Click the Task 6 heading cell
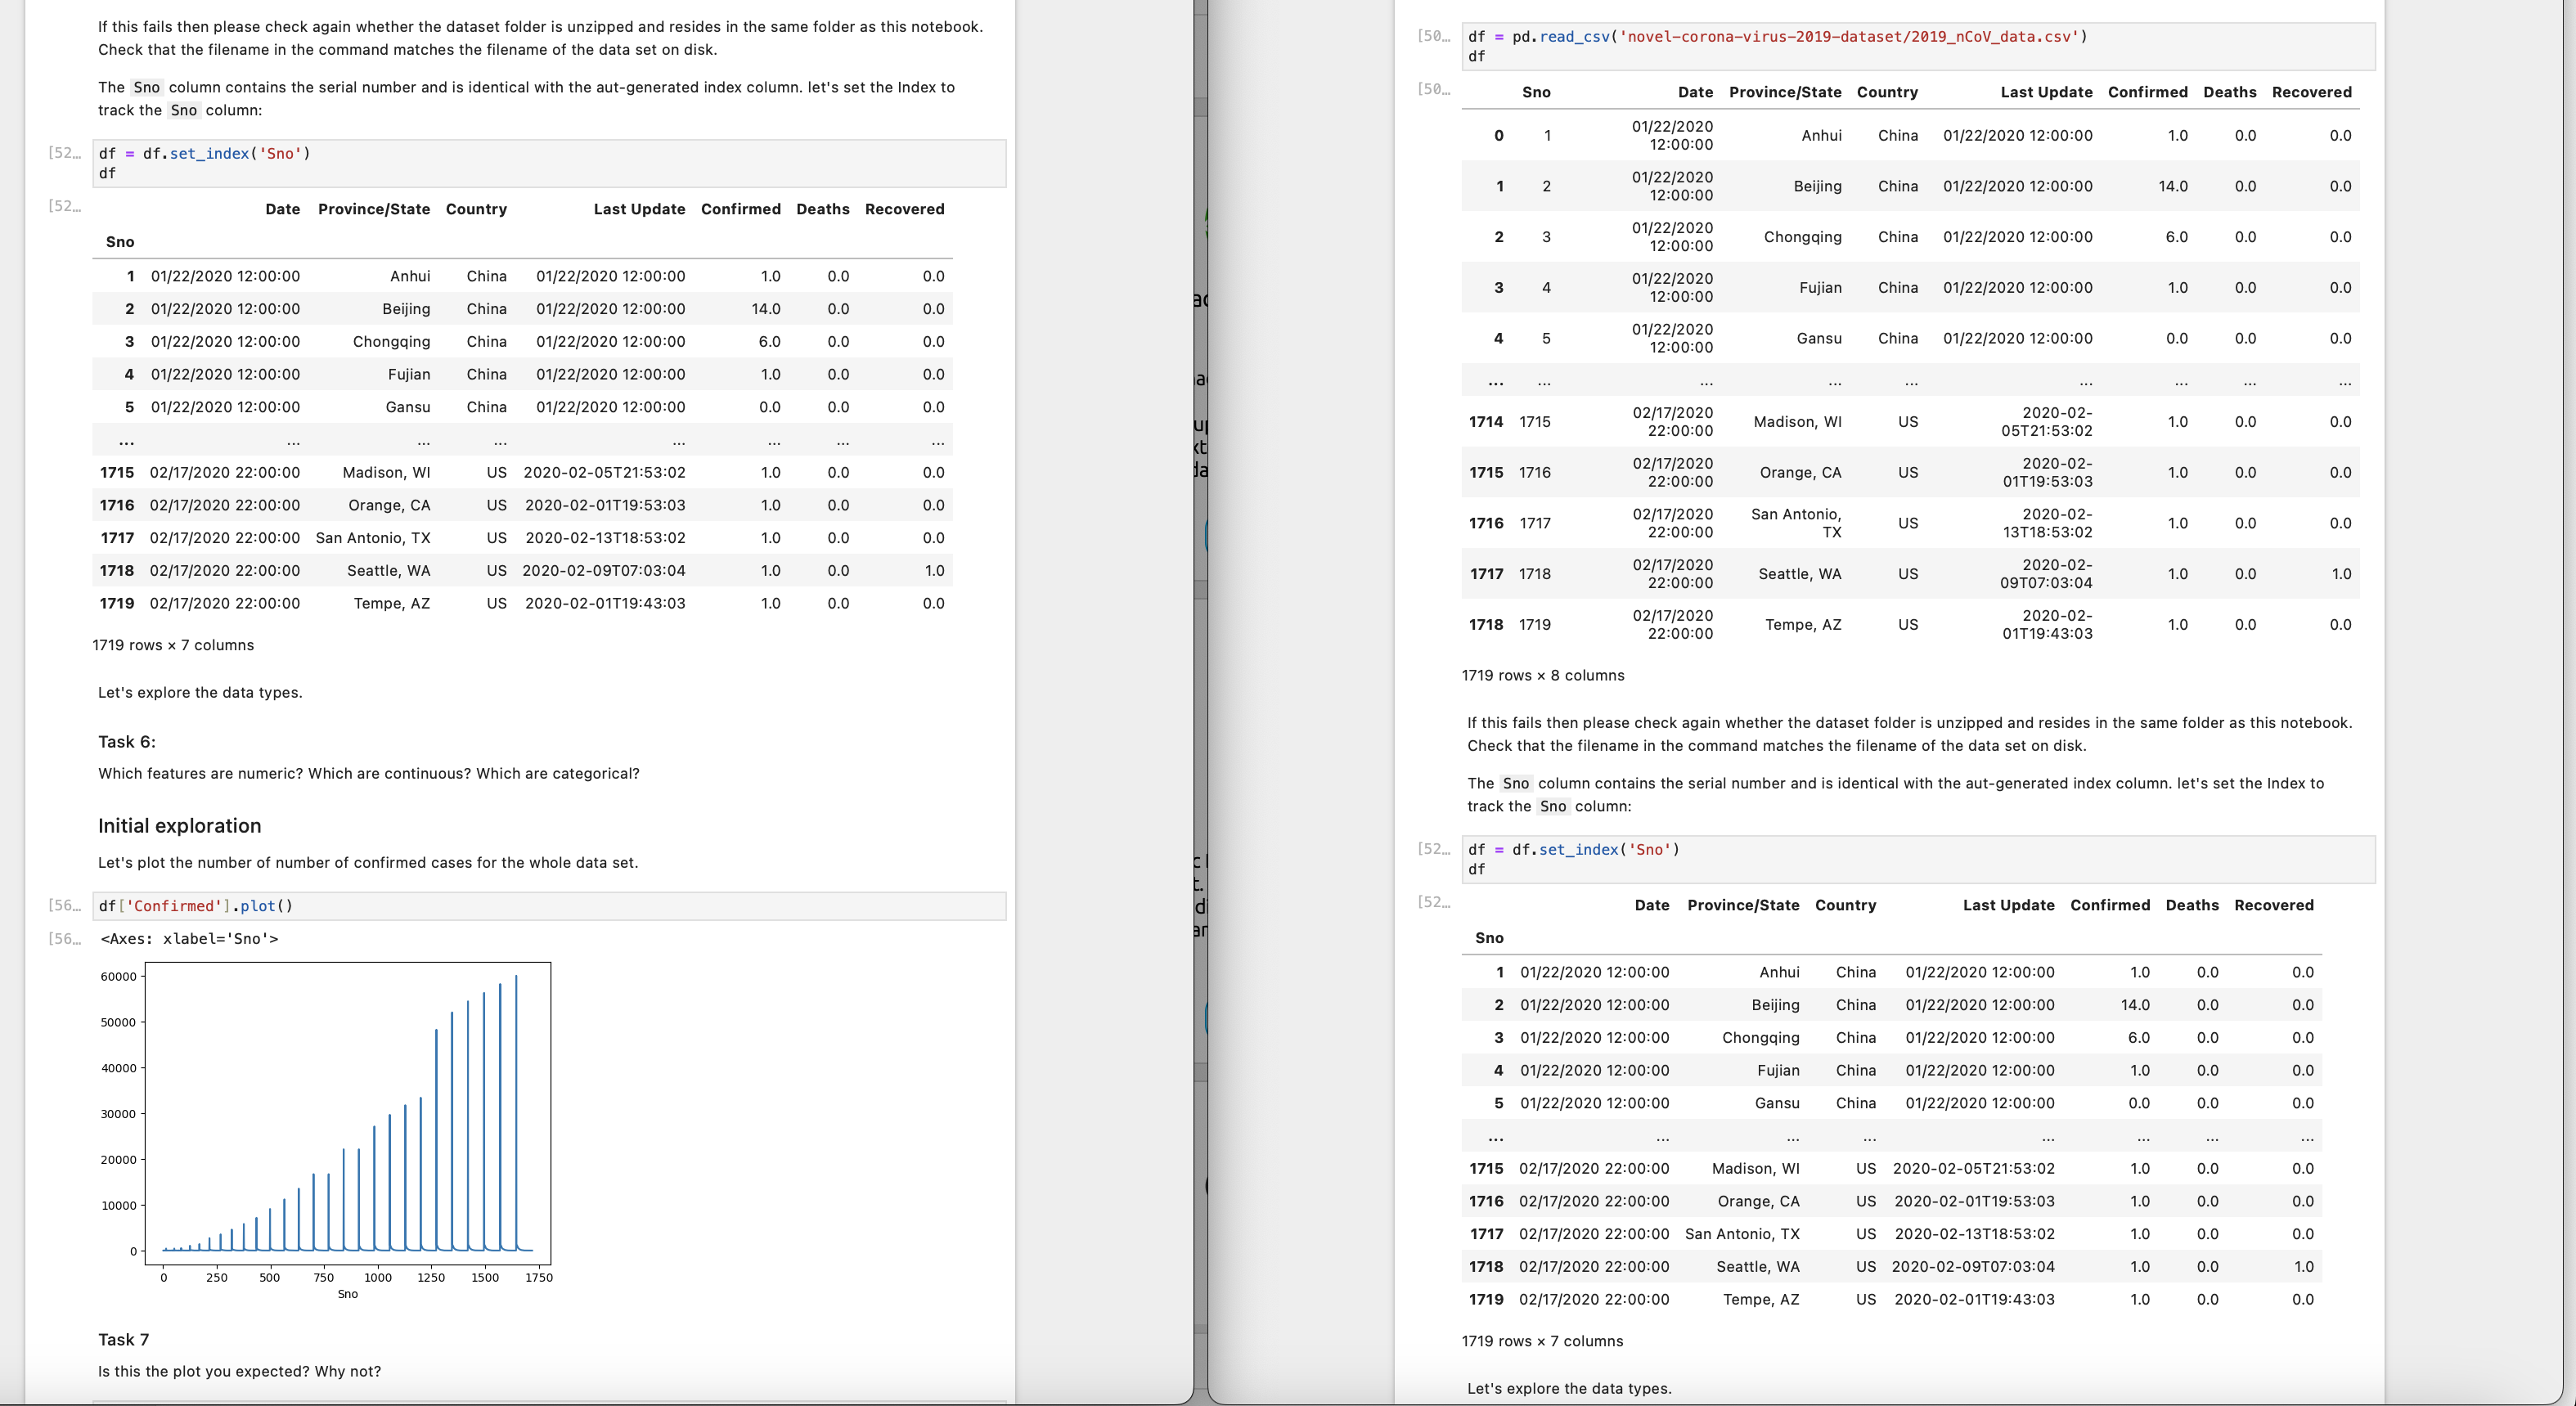2576x1406 pixels. (x=126, y=742)
